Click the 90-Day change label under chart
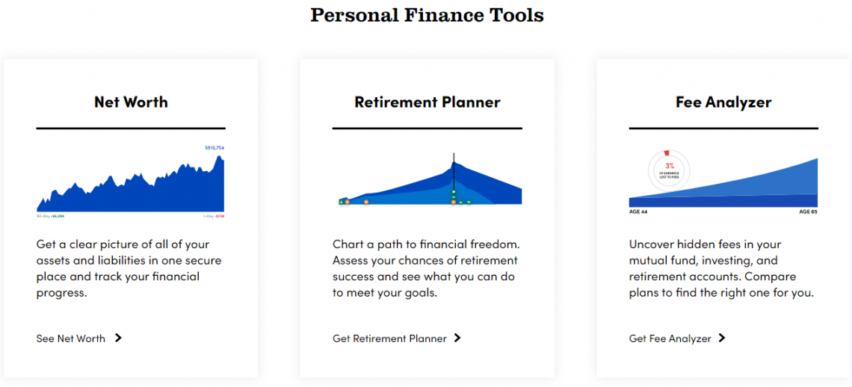The image size is (852, 387). tap(50, 216)
